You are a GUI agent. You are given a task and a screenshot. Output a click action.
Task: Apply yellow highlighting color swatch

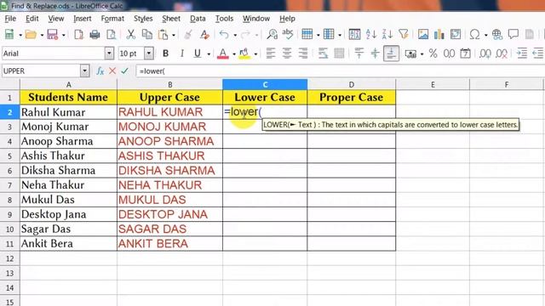click(244, 54)
